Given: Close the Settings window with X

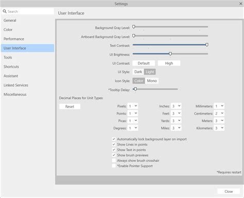Looking at the screenshot, I should click(241, 4).
